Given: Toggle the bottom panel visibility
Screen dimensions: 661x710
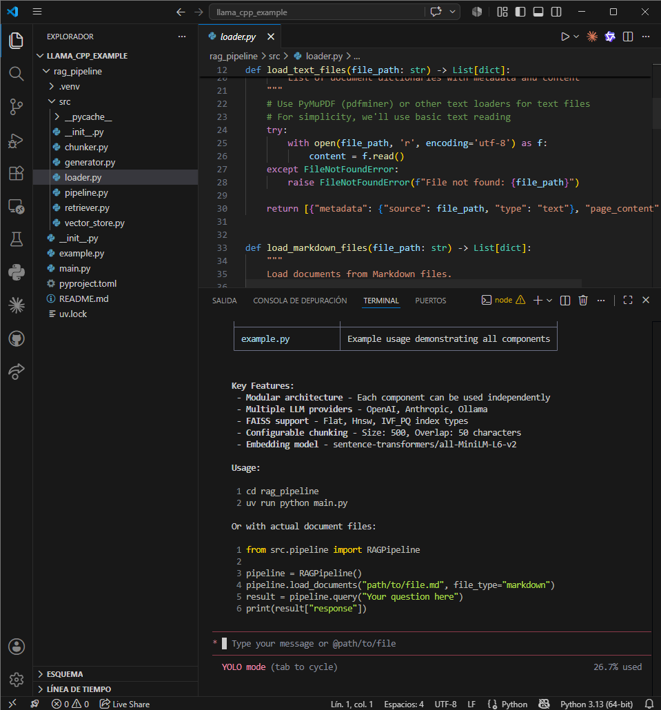Looking at the screenshot, I should pyautogui.click(x=538, y=12).
